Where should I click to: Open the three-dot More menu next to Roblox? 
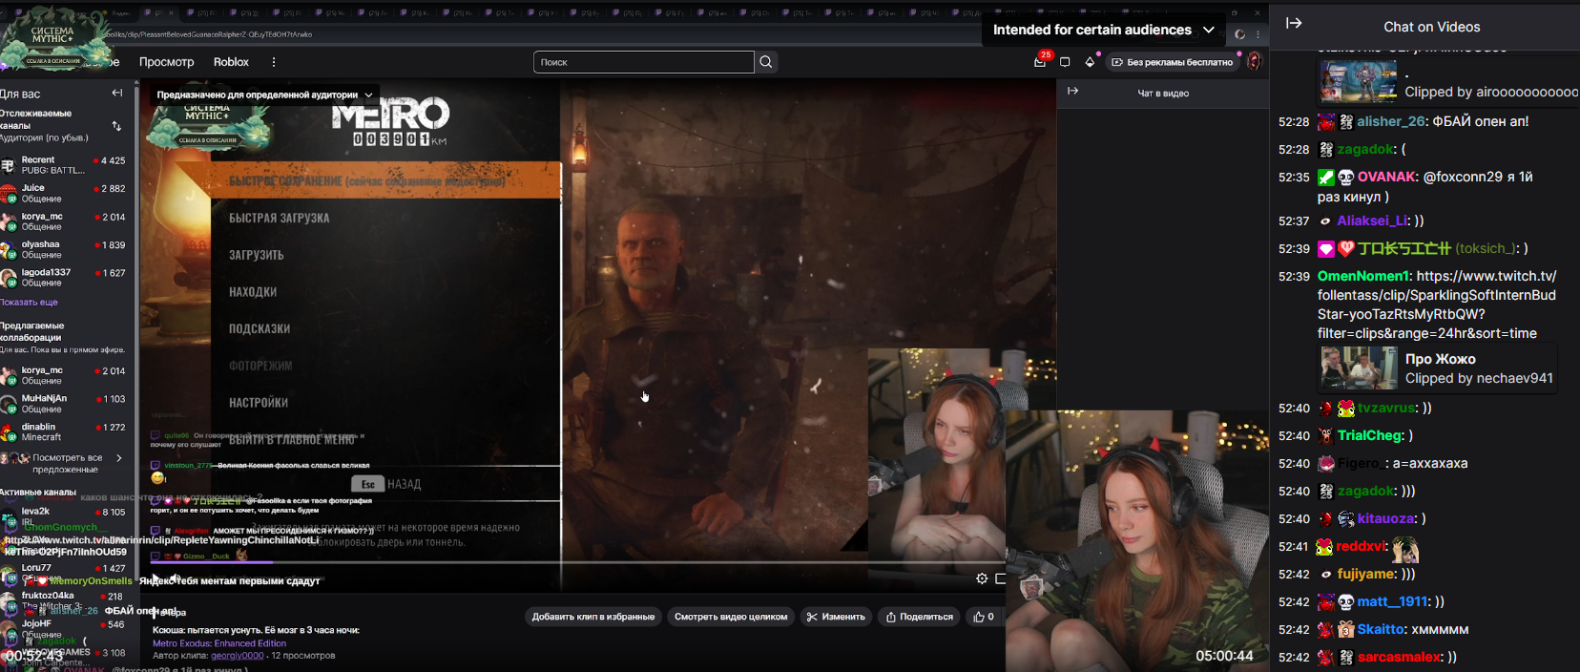(x=274, y=62)
